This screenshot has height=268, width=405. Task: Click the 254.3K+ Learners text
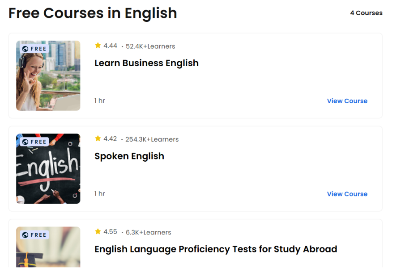152,139
